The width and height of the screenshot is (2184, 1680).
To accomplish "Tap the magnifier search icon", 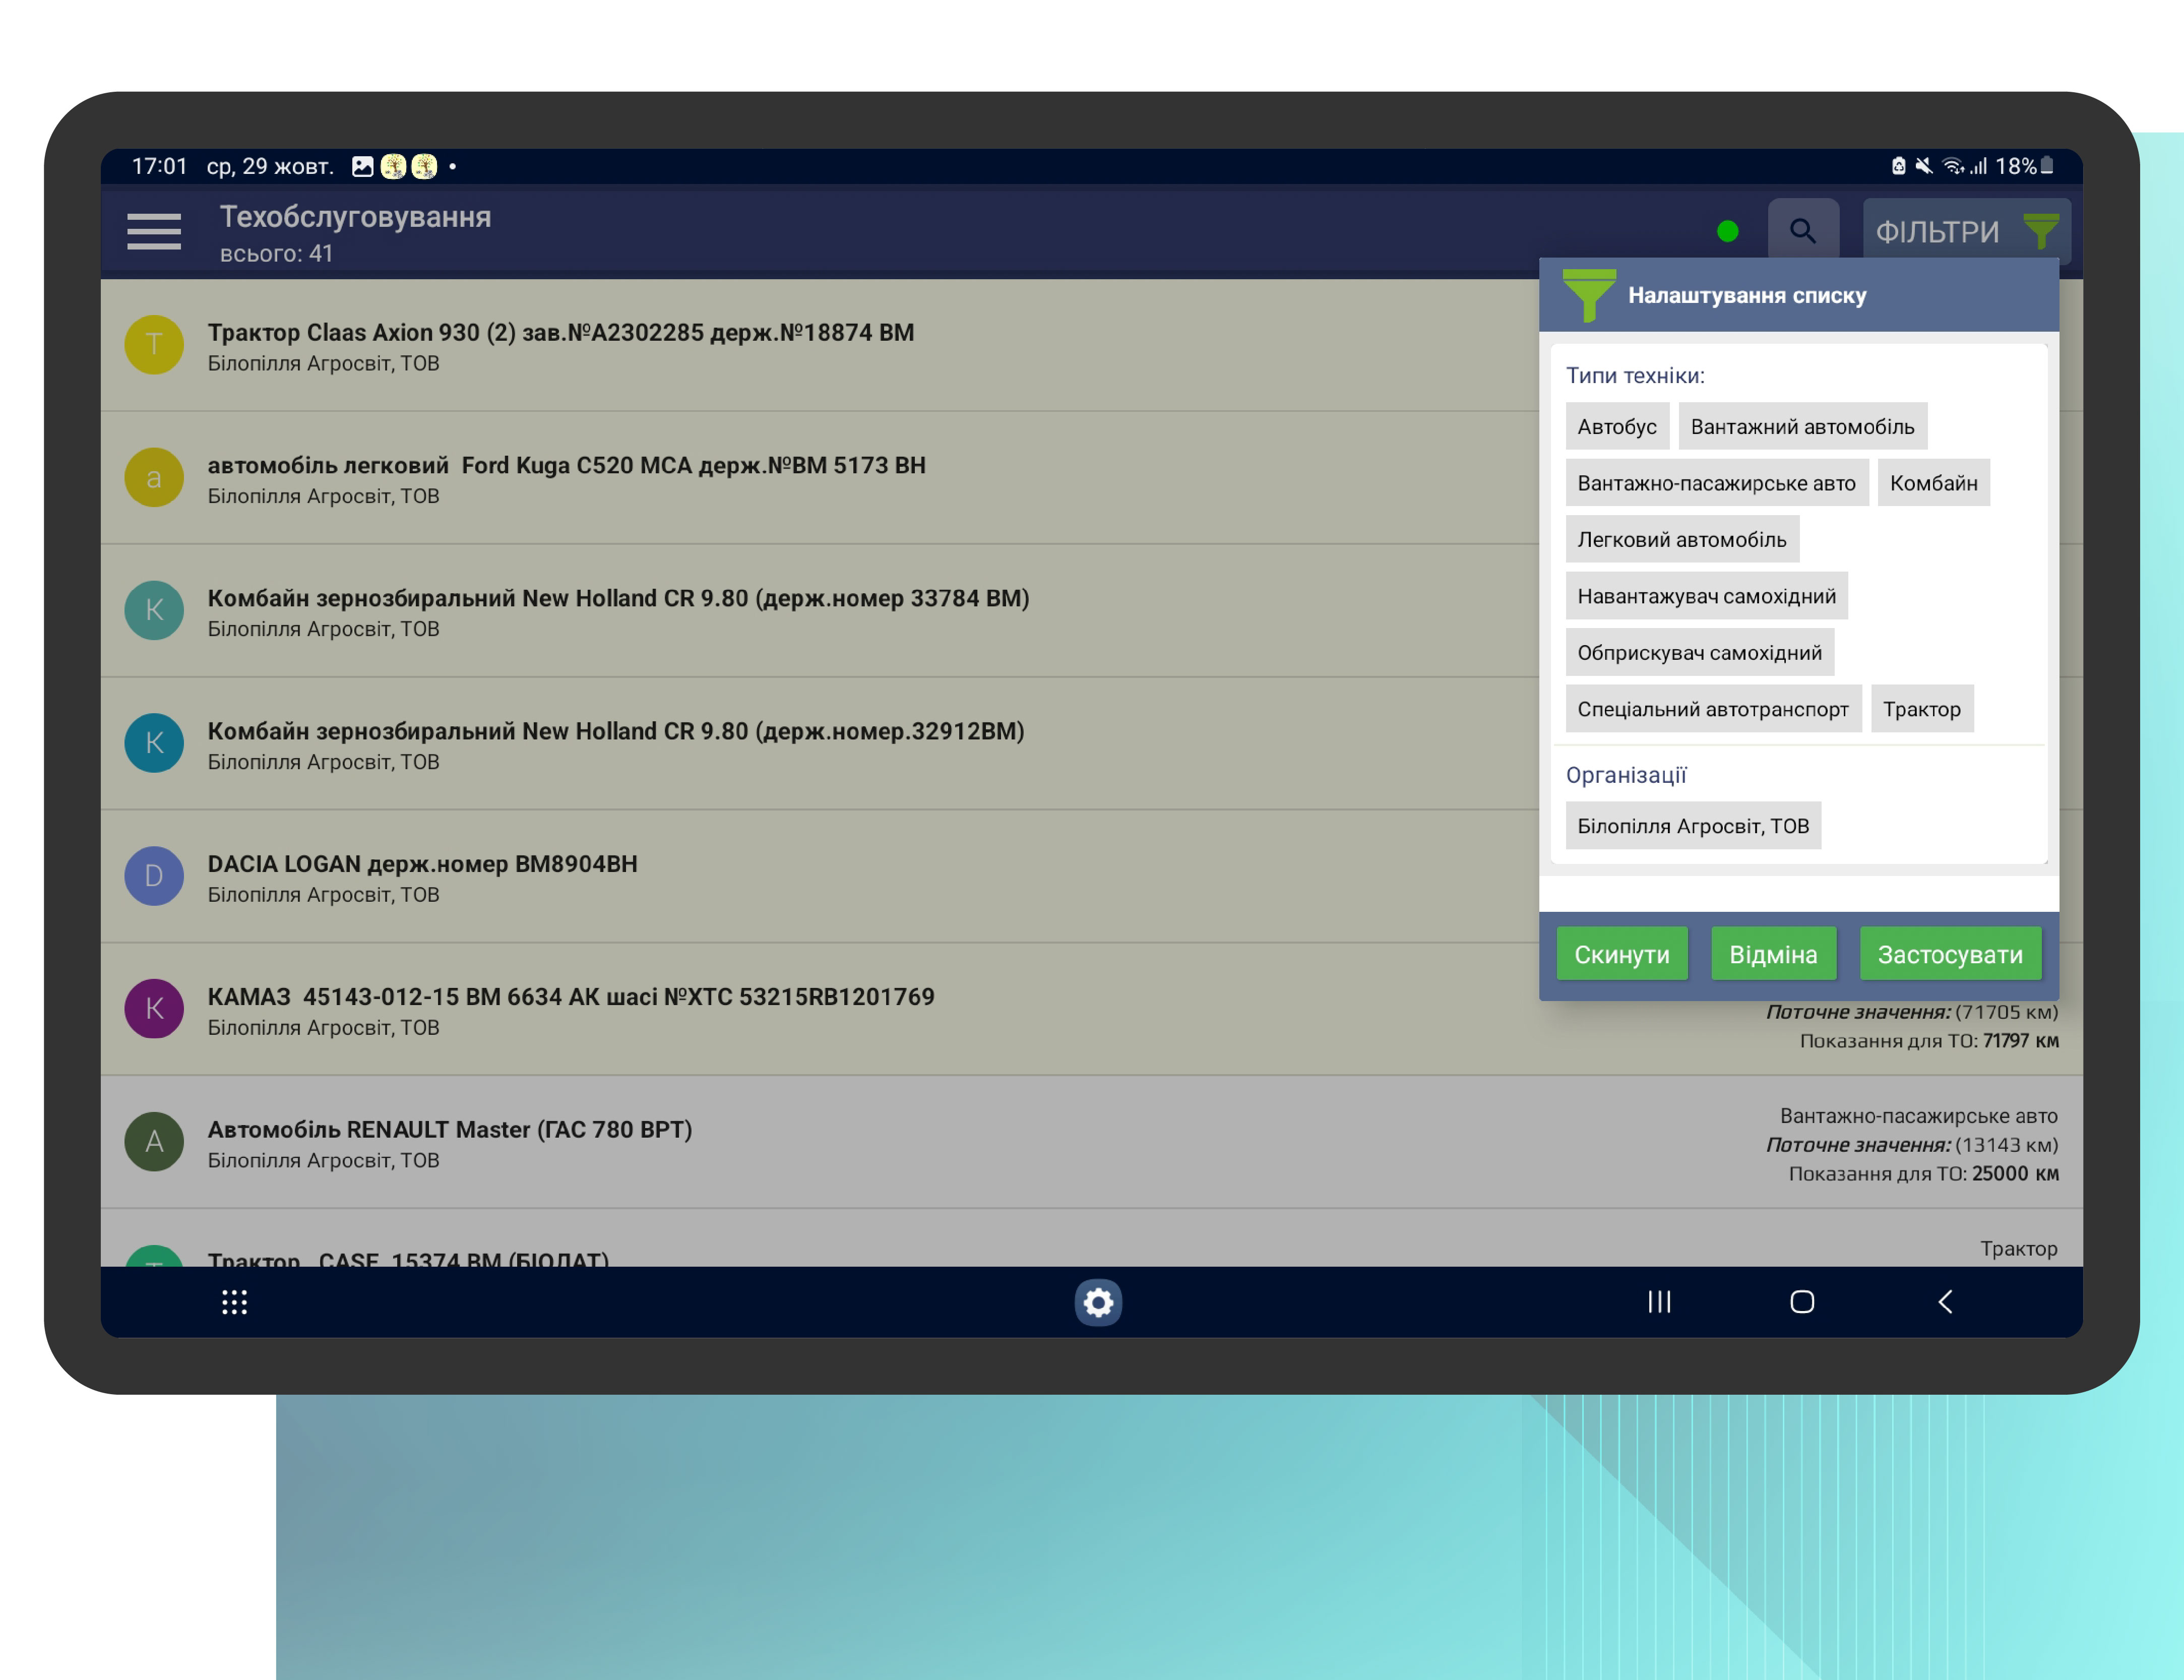I will point(1802,231).
